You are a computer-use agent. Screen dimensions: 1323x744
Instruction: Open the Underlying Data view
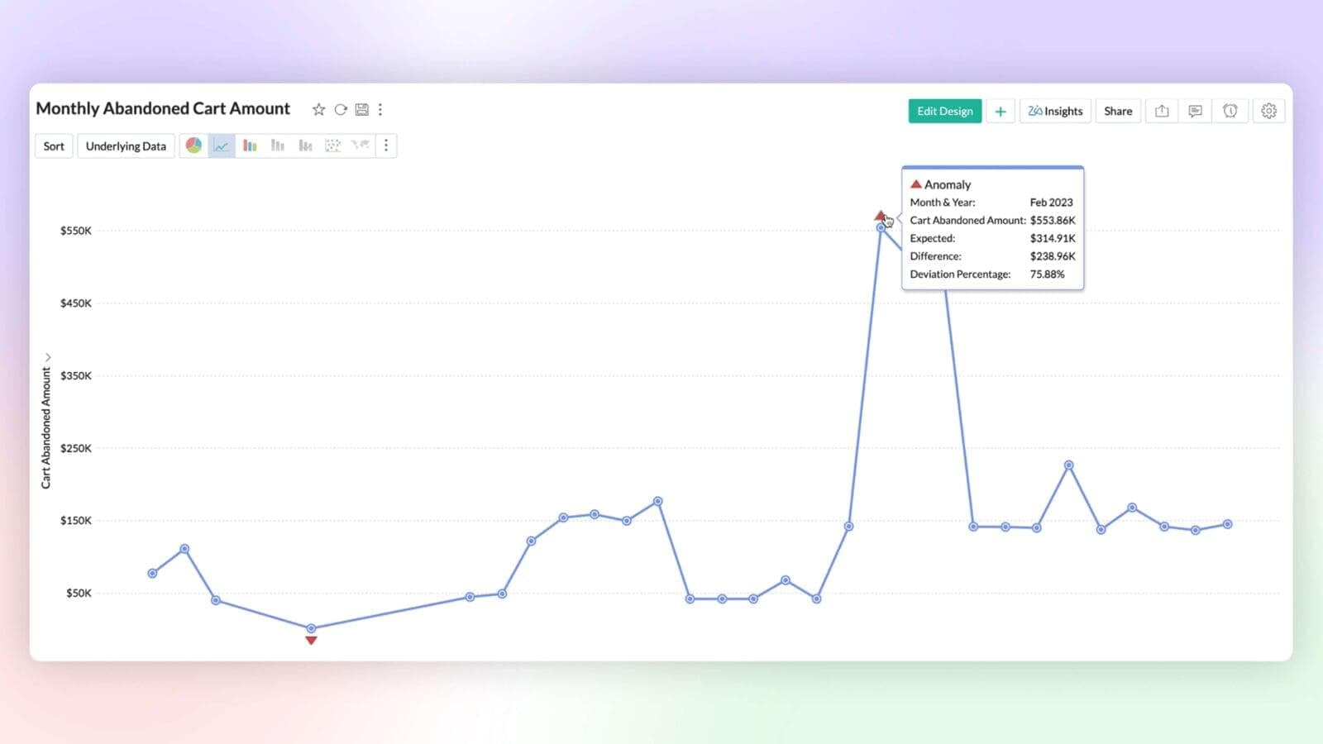(126, 146)
